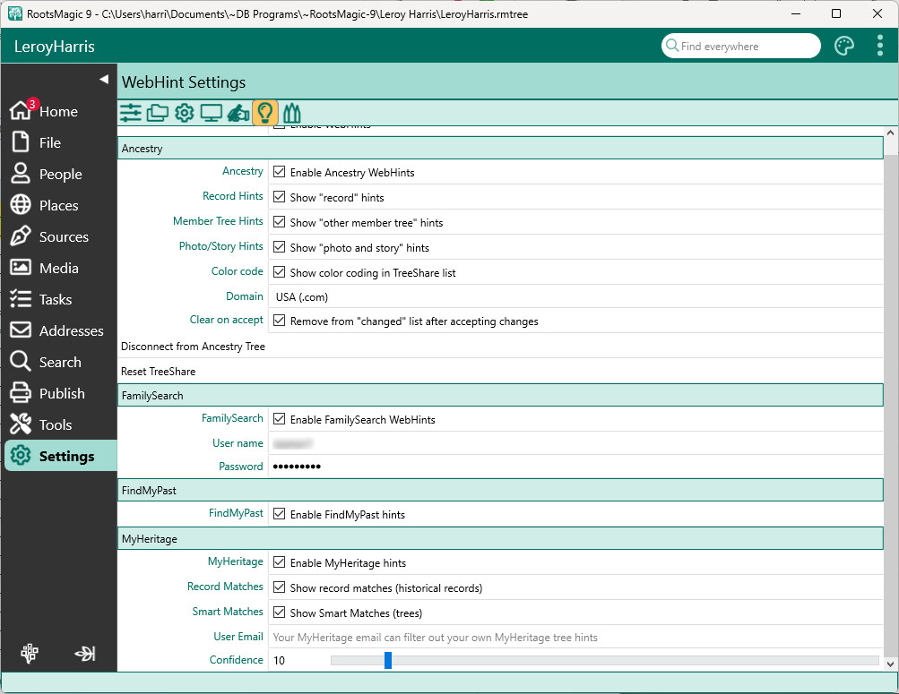Open the Domain USA (.com) dropdown

click(574, 297)
